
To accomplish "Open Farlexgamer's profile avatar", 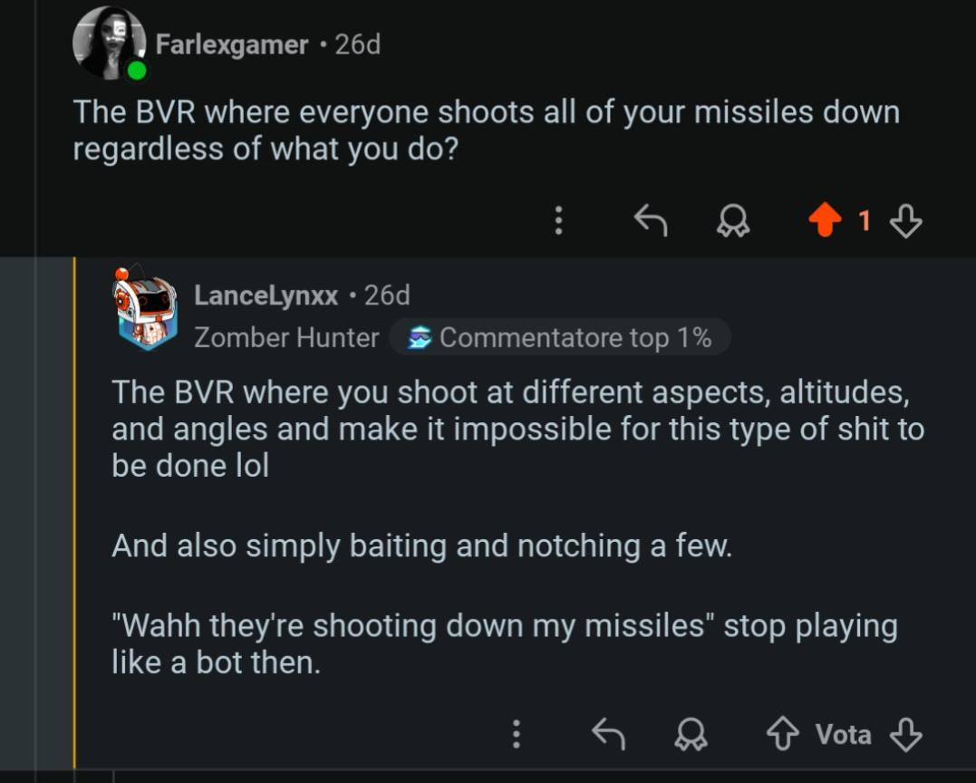I will (109, 43).
